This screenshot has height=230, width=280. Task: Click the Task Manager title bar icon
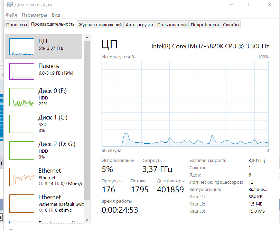click(9, 4)
